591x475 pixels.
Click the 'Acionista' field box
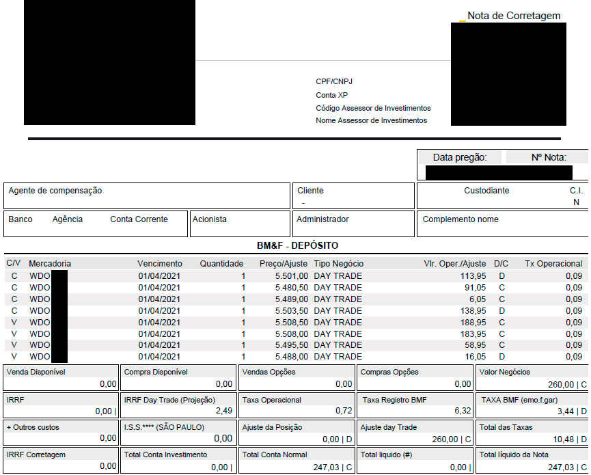[240, 223]
